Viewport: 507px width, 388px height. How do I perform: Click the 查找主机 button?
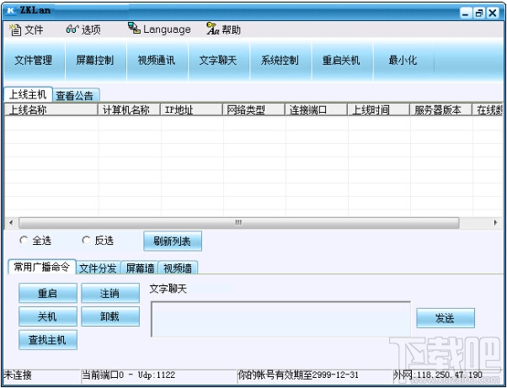[x=48, y=340]
